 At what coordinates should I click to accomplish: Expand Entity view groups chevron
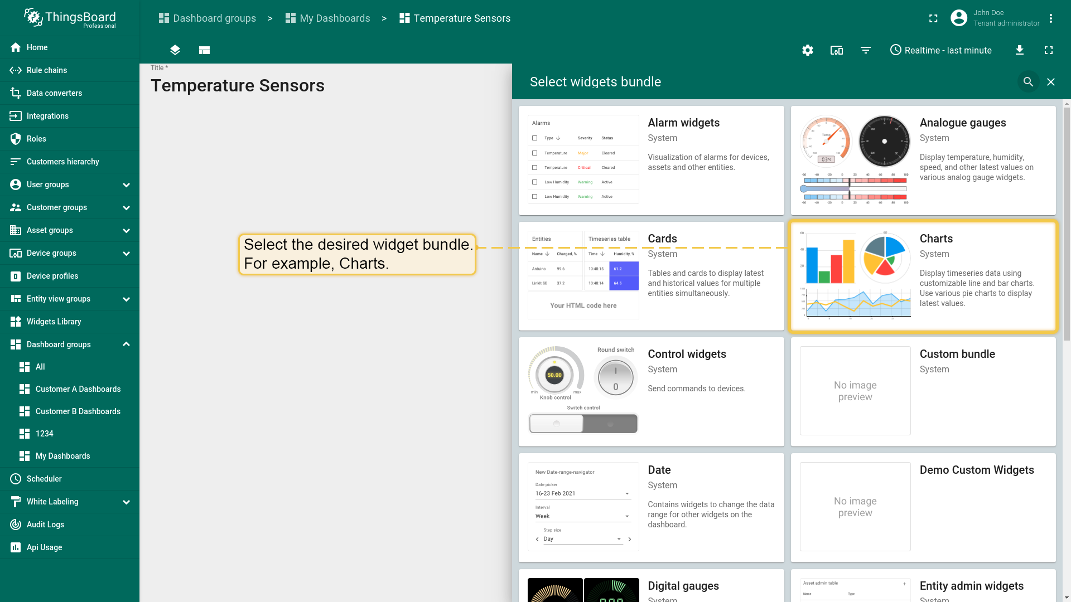coord(126,299)
